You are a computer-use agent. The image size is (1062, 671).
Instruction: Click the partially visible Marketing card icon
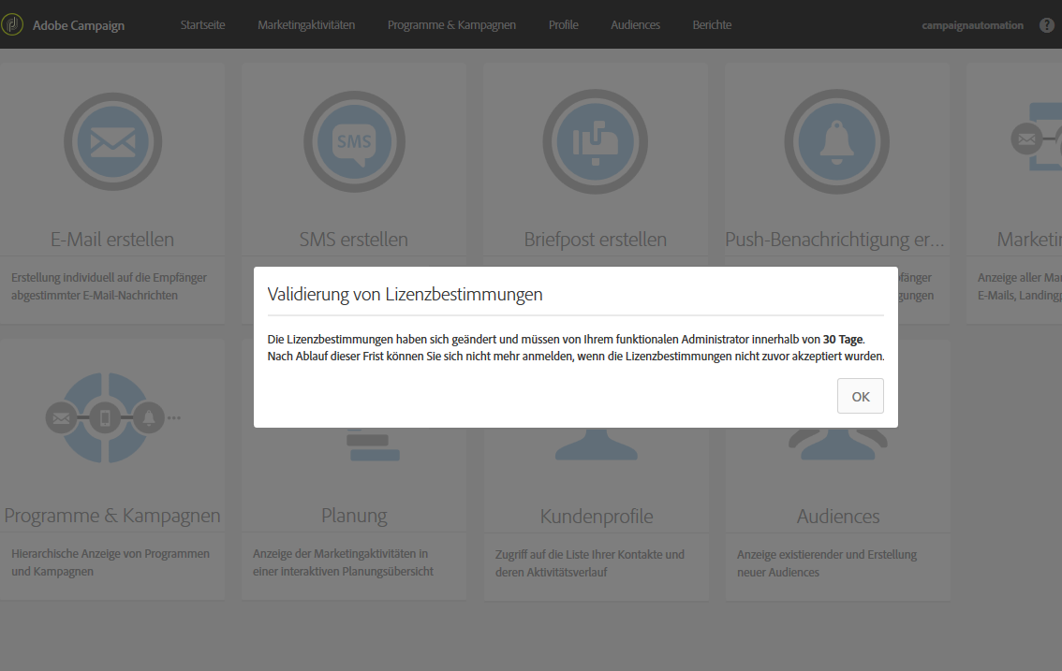coord(1037,138)
